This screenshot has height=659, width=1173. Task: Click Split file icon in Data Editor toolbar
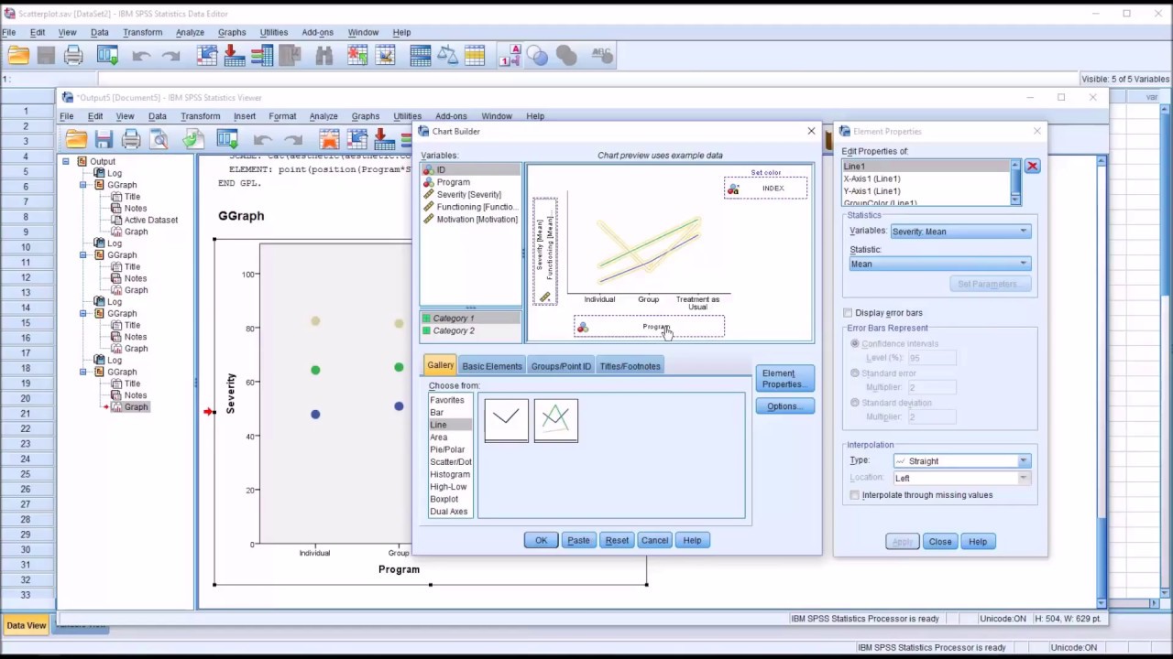point(421,56)
